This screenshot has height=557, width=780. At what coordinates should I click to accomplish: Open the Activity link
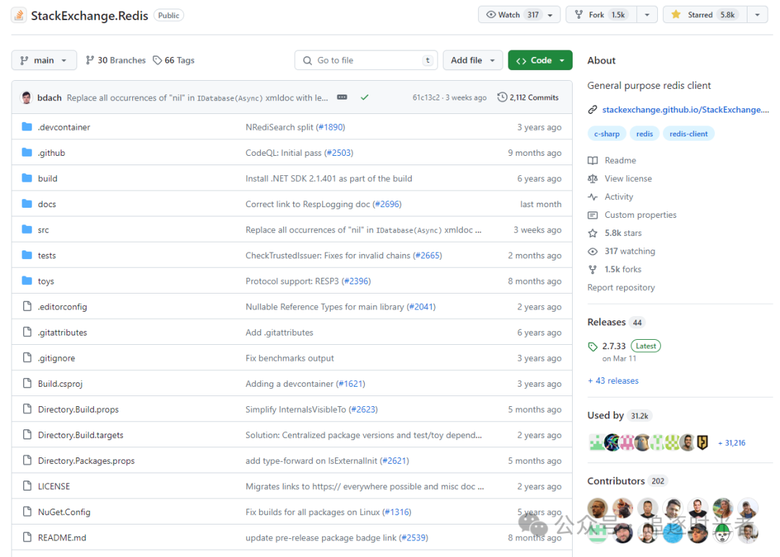[610, 197]
